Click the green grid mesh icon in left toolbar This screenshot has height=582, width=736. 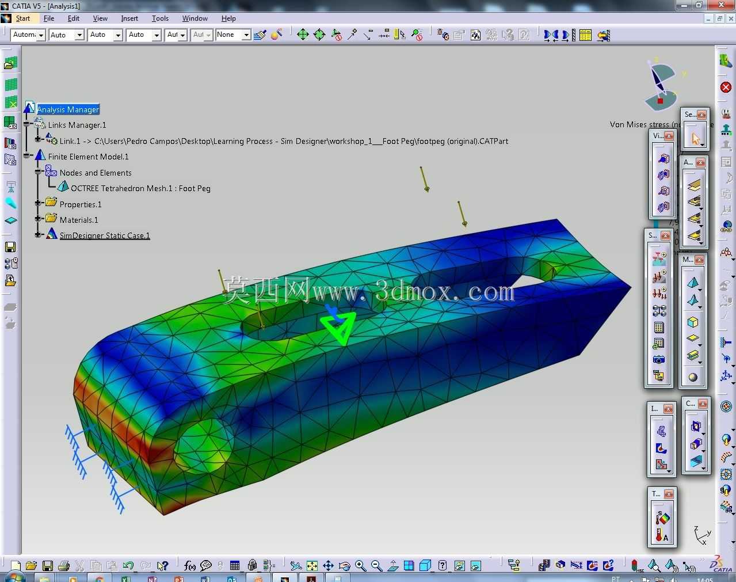(x=11, y=85)
